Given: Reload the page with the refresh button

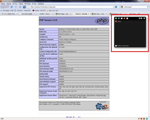Looking at the screenshot, I should tap(12, 7).
